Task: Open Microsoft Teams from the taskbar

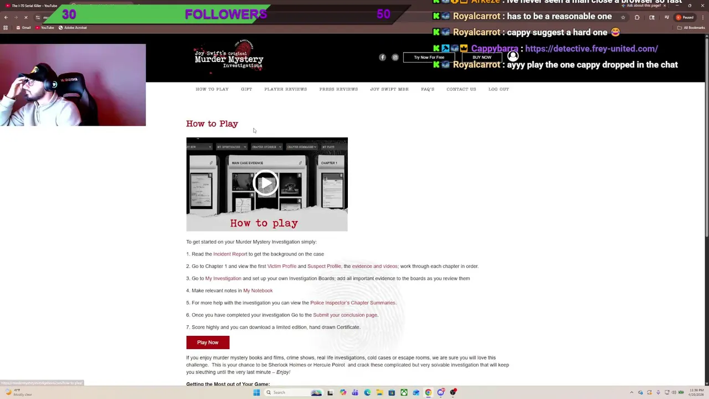Action: (355, 392)
